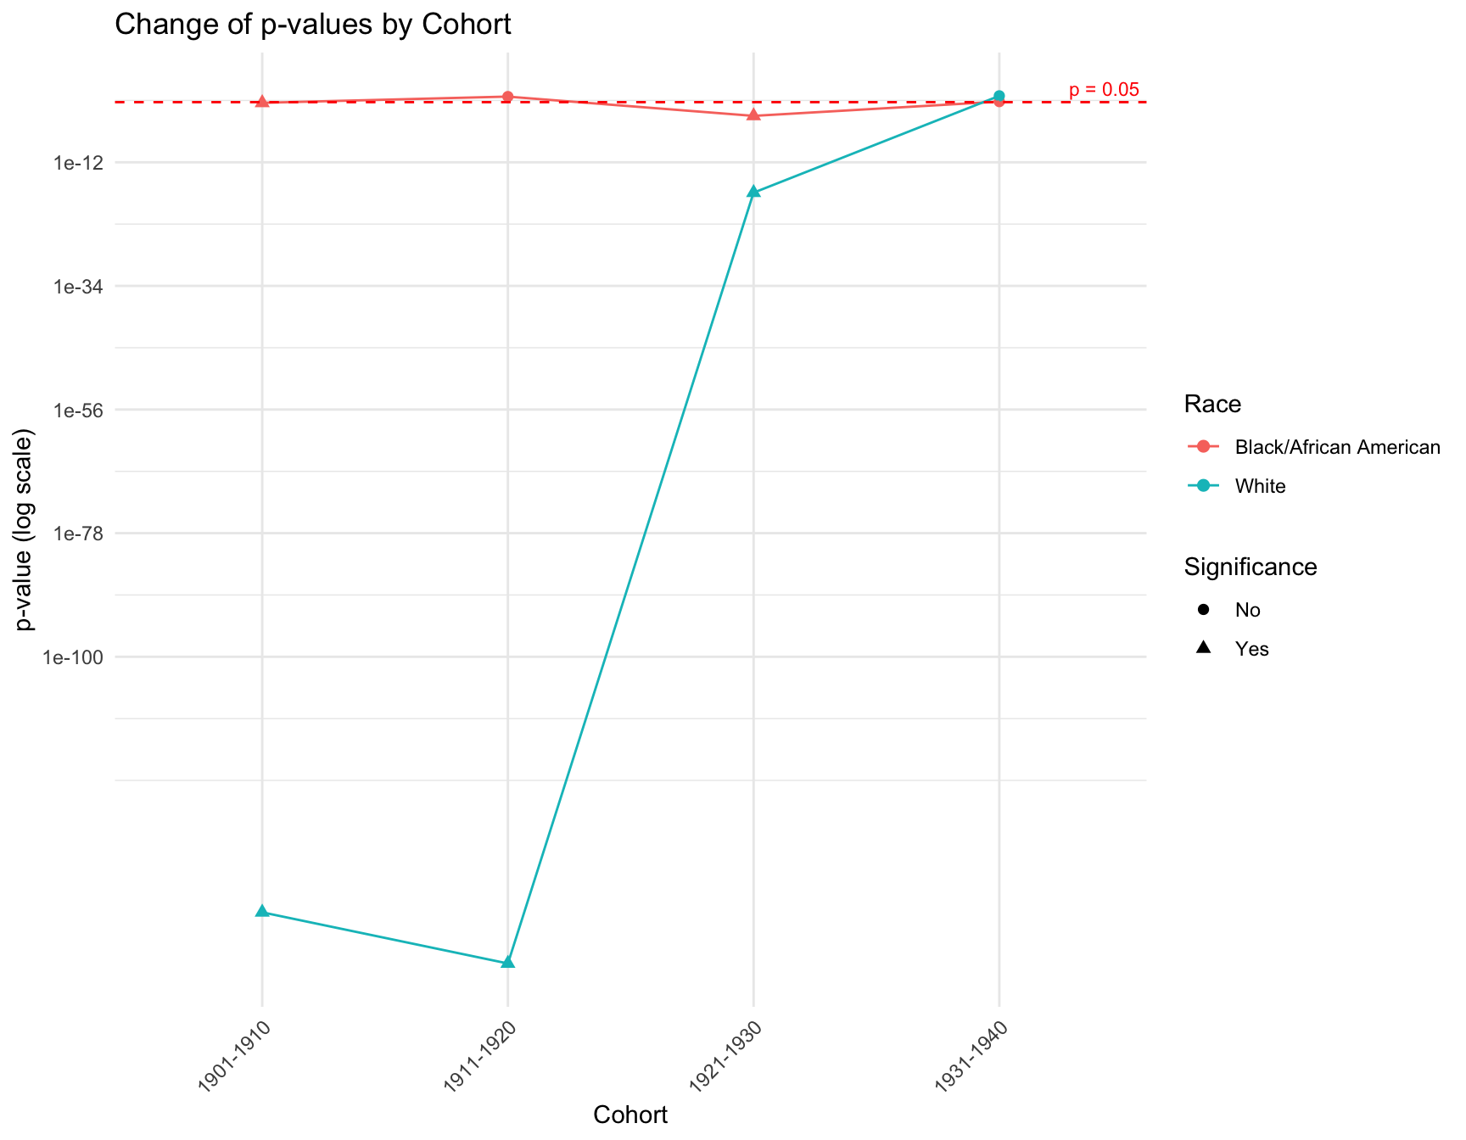Click the 'Significance' legend heading
Image resolution: width=1466 pixels, height=1140 pixels.
point(1251,567)
